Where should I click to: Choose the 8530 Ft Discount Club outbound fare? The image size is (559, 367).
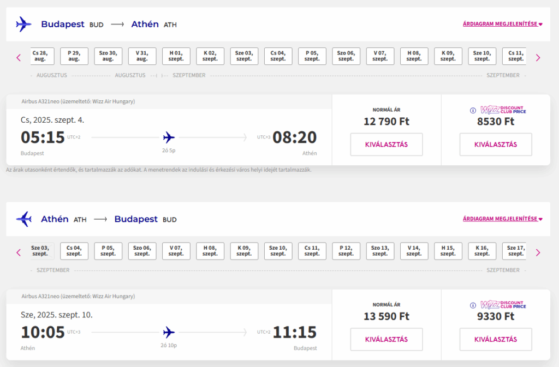point(496,145)
